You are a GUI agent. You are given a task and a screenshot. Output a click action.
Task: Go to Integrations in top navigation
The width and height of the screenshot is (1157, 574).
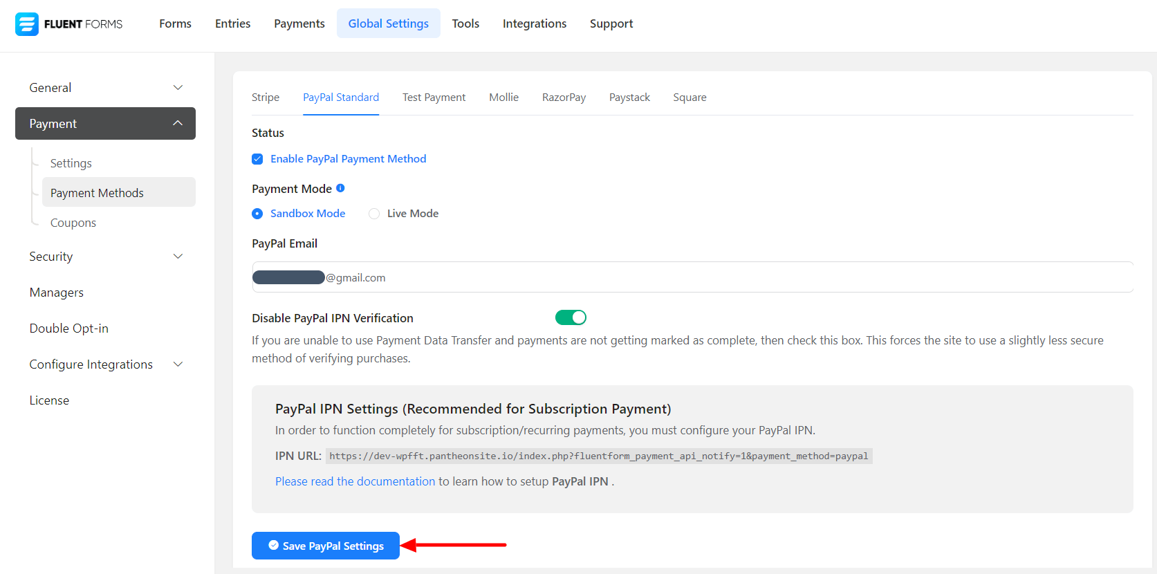point(534,24)
